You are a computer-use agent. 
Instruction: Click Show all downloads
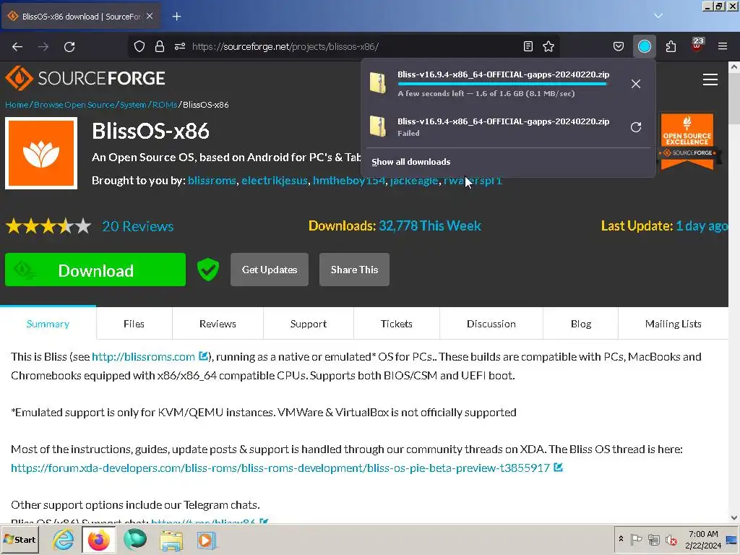(x=410, y=162)
